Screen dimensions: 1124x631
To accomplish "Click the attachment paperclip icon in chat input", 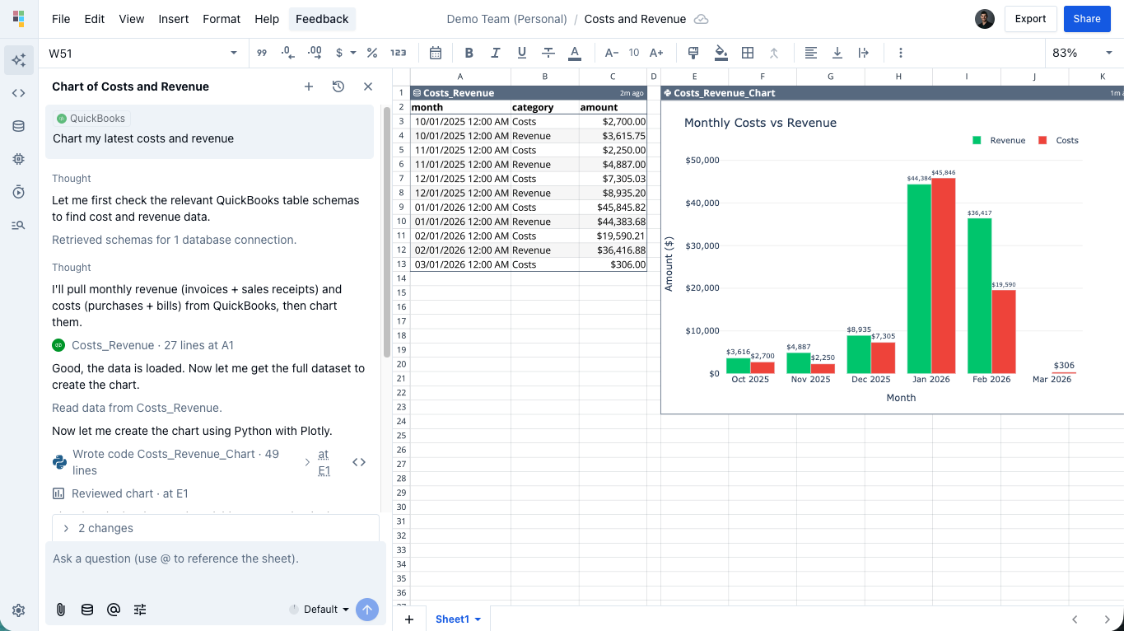I will (x=59, y=610).
